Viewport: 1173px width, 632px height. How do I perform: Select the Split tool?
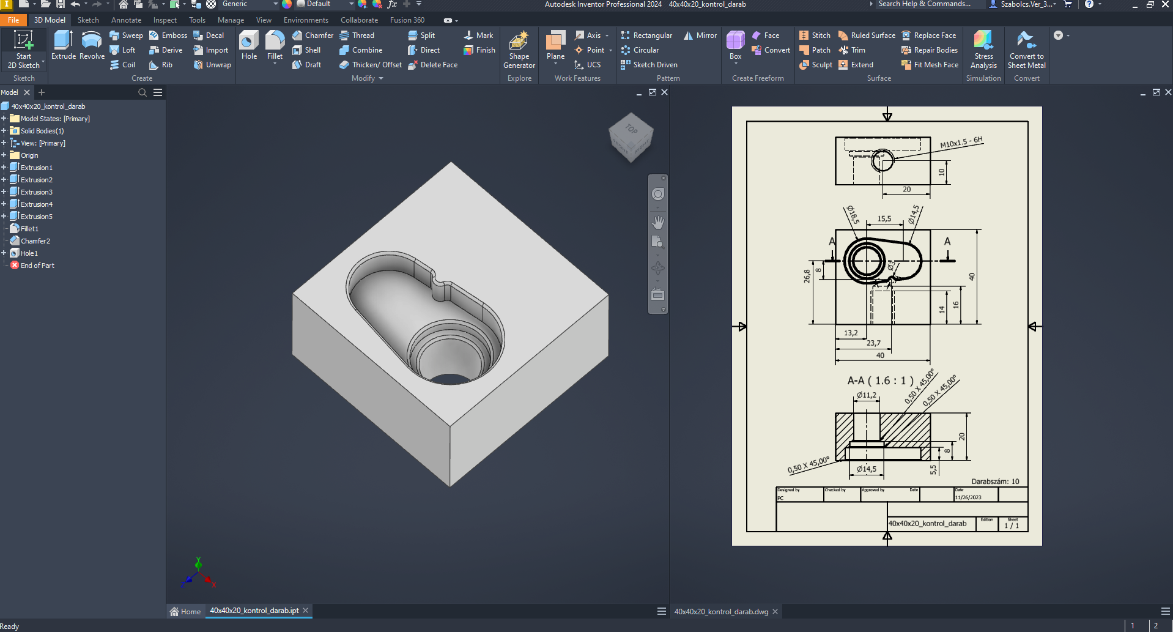(x=421, y=35)
